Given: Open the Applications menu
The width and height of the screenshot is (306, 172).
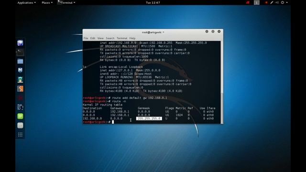Looking at the screenshot, I should (x=27, y=3).
